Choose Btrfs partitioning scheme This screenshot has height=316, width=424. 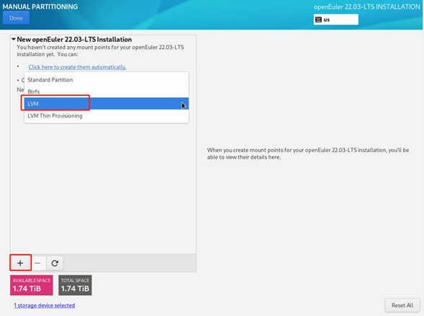point(107,91)
